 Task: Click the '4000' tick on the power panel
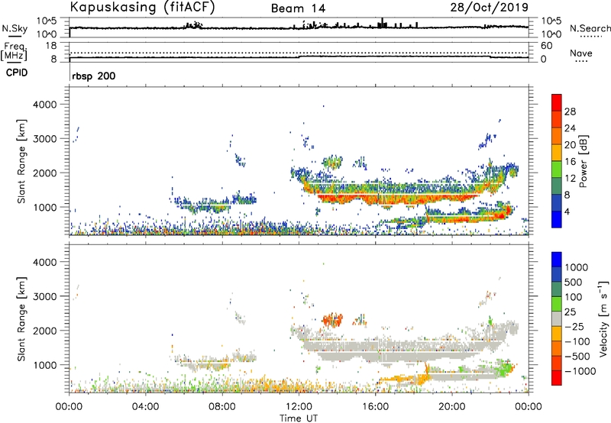point(44,105)
